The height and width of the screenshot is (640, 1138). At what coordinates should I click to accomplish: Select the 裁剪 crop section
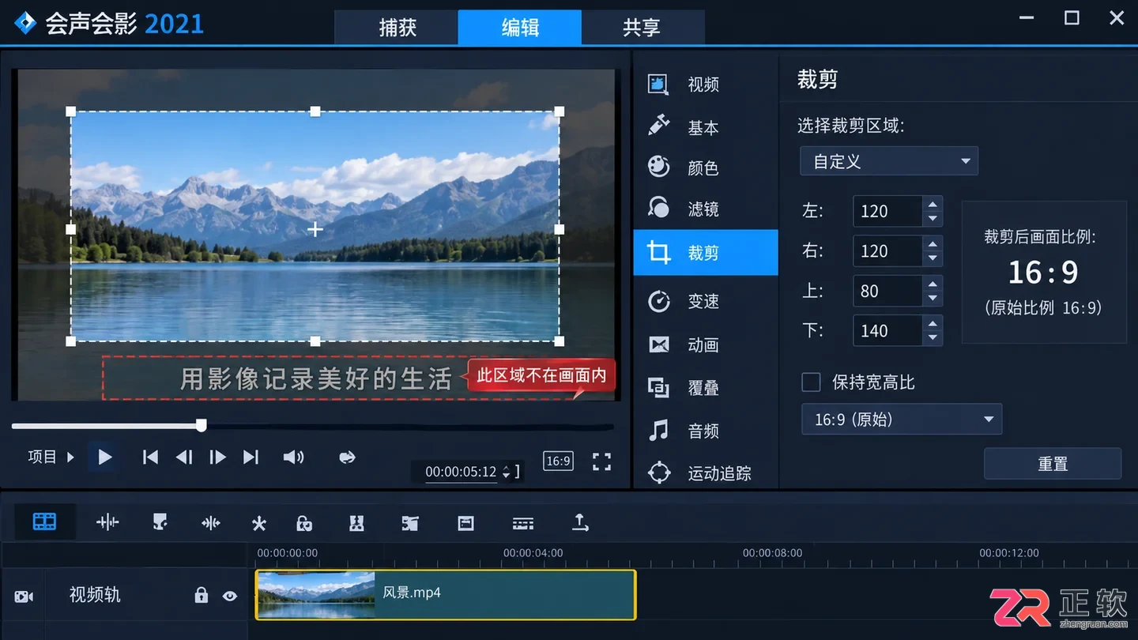point(706,253)
